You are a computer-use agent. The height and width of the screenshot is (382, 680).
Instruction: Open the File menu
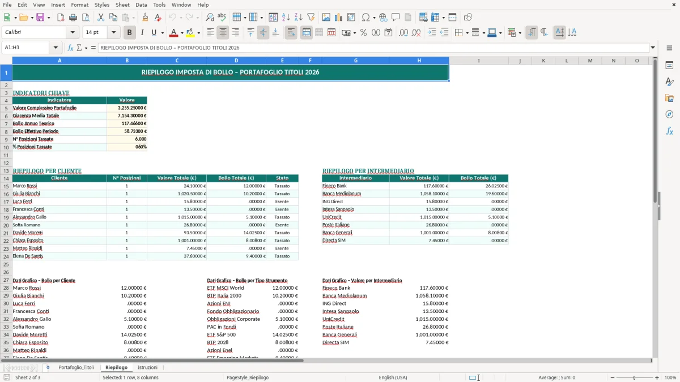[x=7, y=5]
